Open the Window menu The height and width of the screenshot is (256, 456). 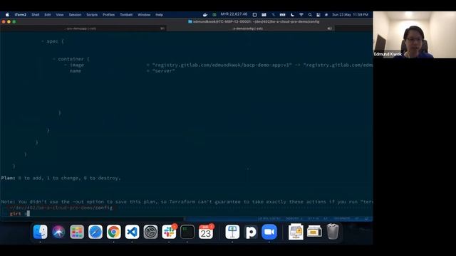click(x=144, y=14)
